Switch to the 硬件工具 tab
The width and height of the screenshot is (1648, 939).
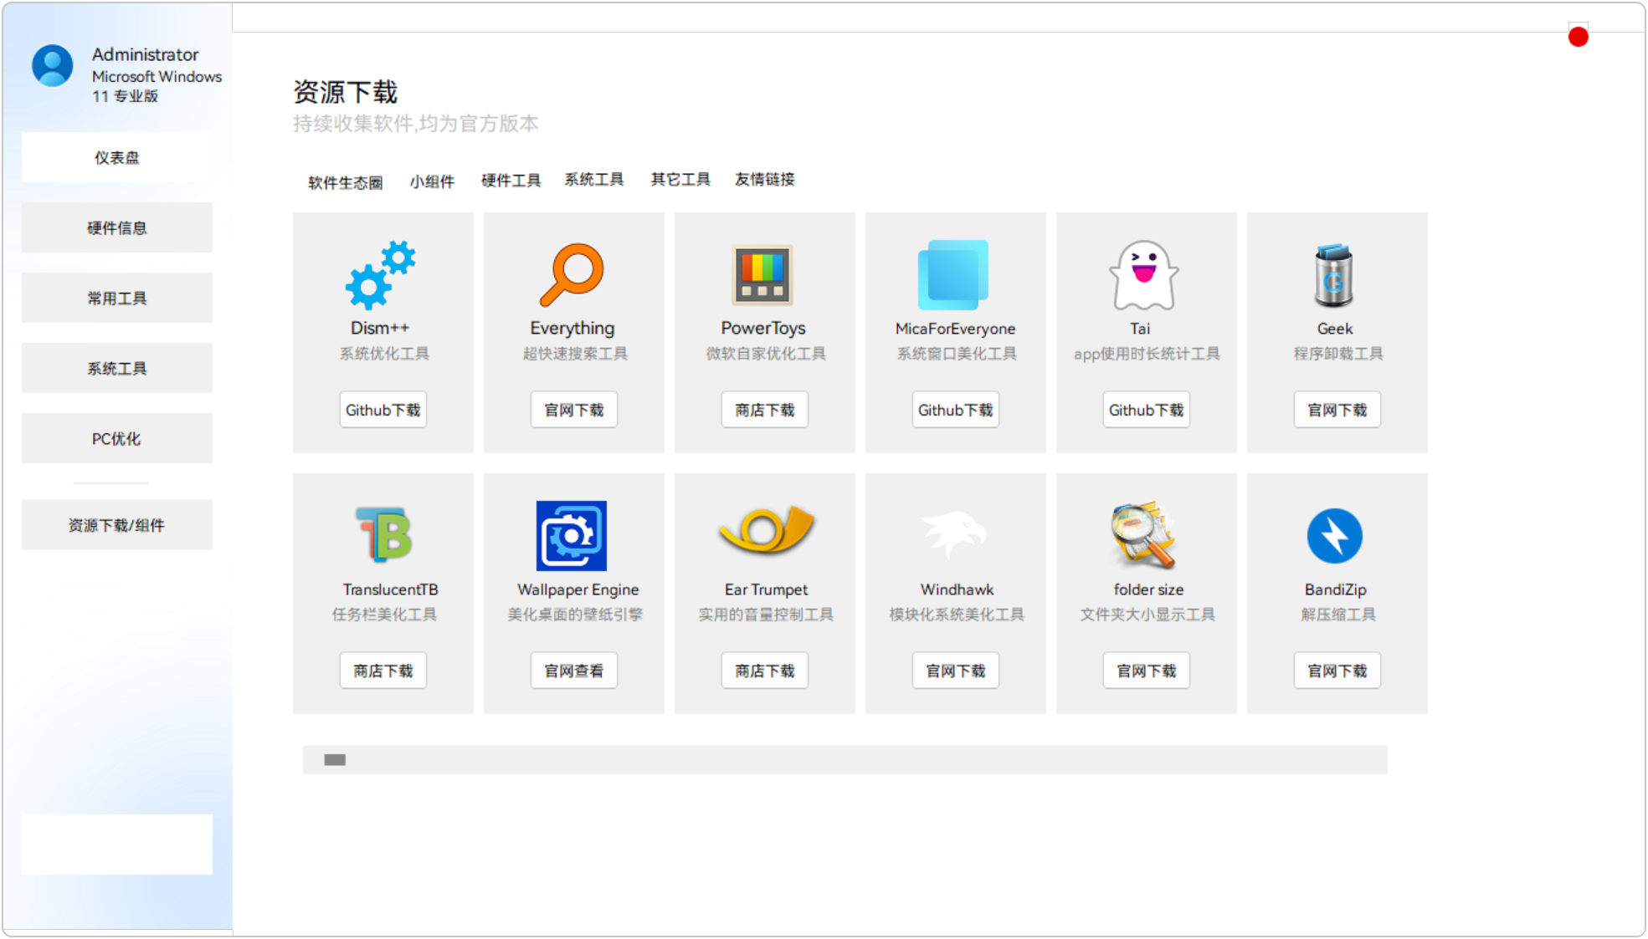click(511, 181)
